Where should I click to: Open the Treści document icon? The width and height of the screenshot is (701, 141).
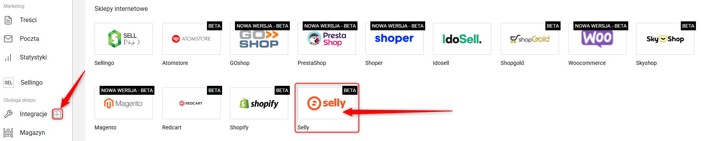point(8,20)
